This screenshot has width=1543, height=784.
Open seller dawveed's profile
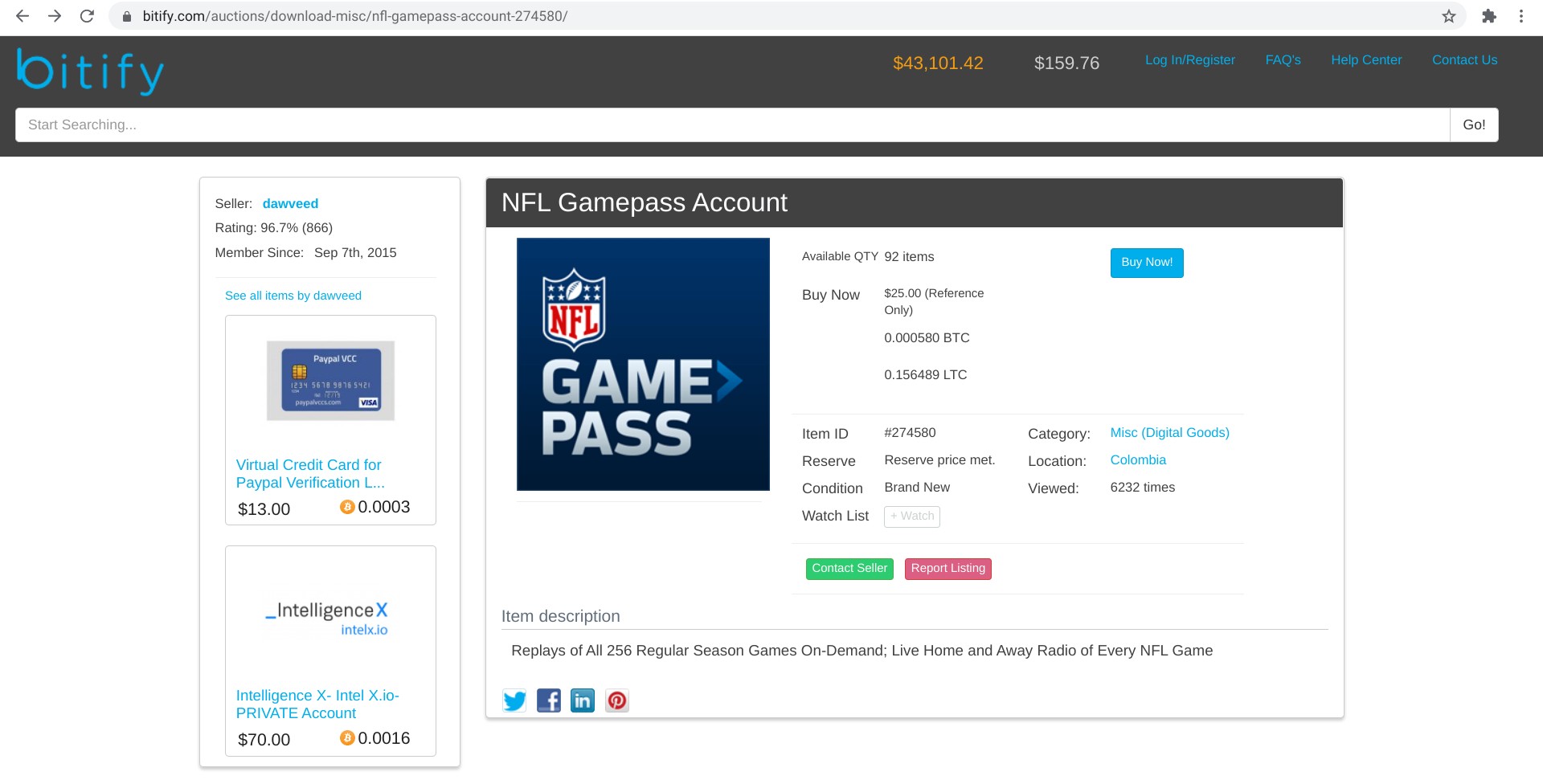[290, 204]
